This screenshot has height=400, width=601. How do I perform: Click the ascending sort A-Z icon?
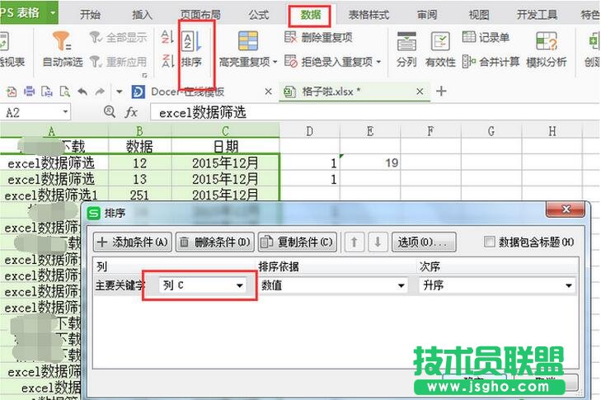(x=167, y=37)
